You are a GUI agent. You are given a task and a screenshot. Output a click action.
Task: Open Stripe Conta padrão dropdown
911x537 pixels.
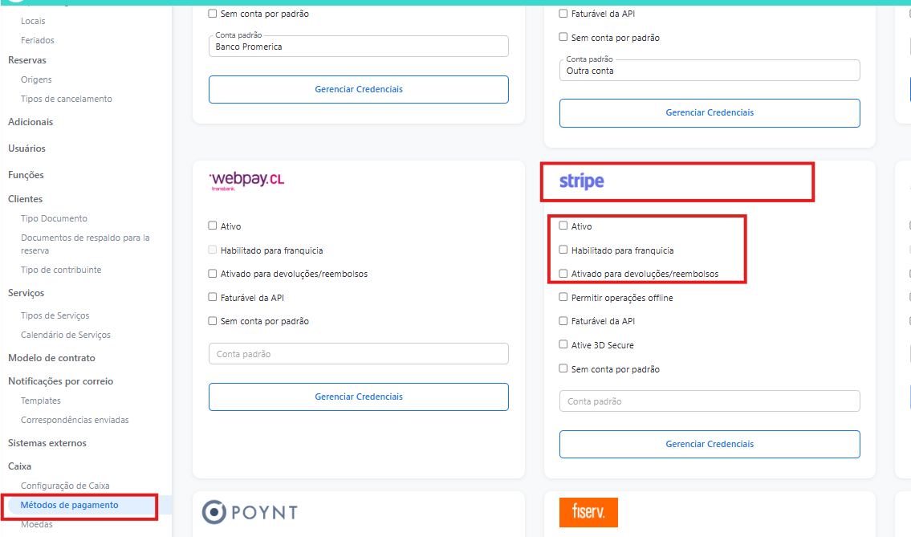710,401
